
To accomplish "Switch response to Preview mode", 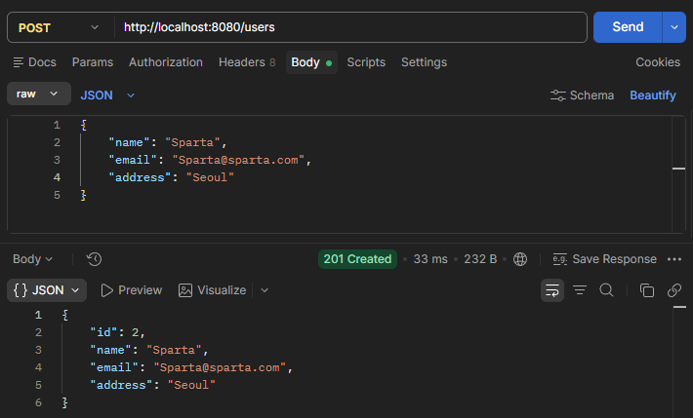I will pos(132,290).
